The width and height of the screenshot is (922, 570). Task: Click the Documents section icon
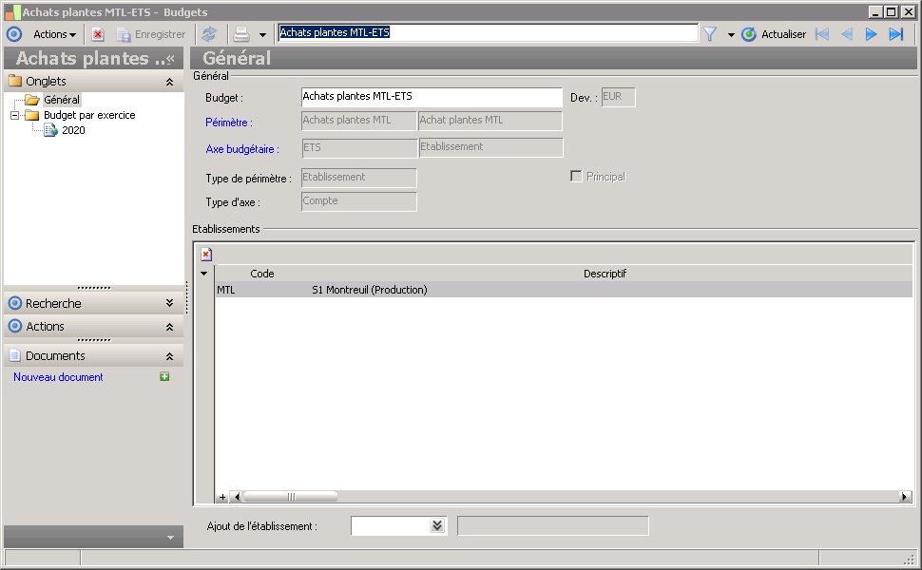[15, 355]
